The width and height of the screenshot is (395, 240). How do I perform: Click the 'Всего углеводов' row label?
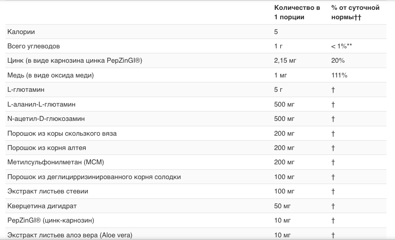pos(34,46)
